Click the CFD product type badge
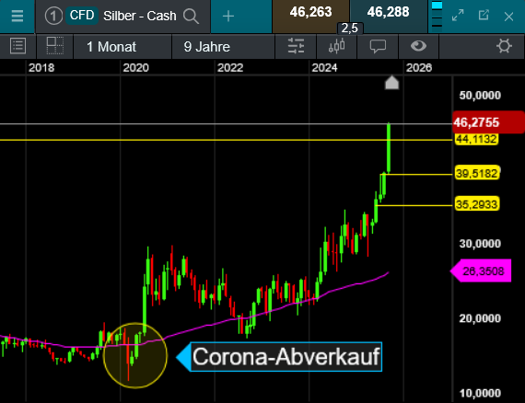This screenshot has width=525, height=403. coord(82,16)
